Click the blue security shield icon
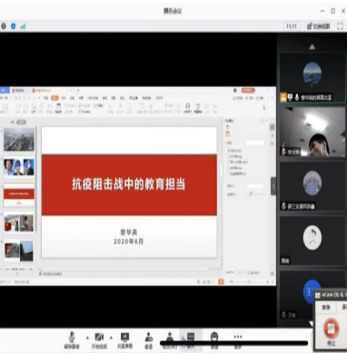This screenshot has width=347, height=354. point(13,26)
